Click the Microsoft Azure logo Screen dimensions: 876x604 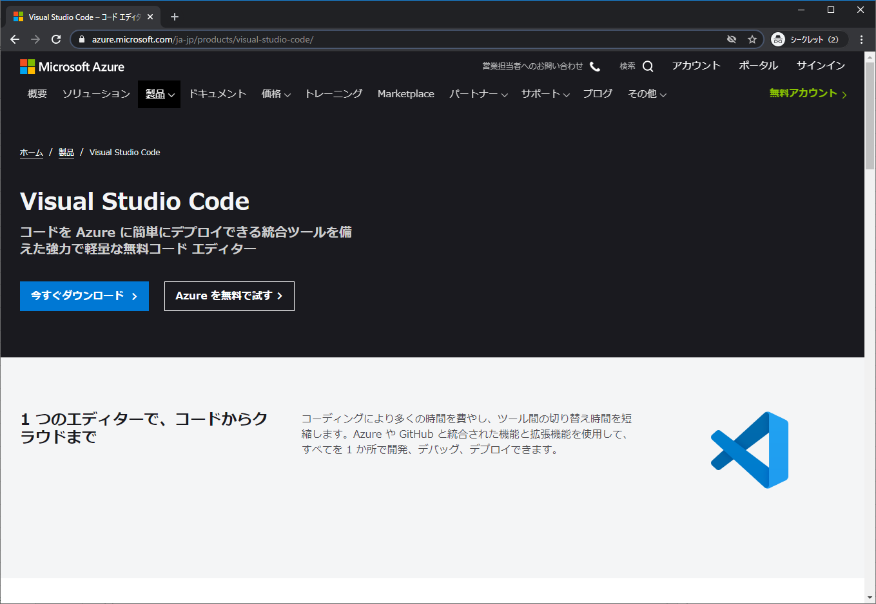coord(72,66)
